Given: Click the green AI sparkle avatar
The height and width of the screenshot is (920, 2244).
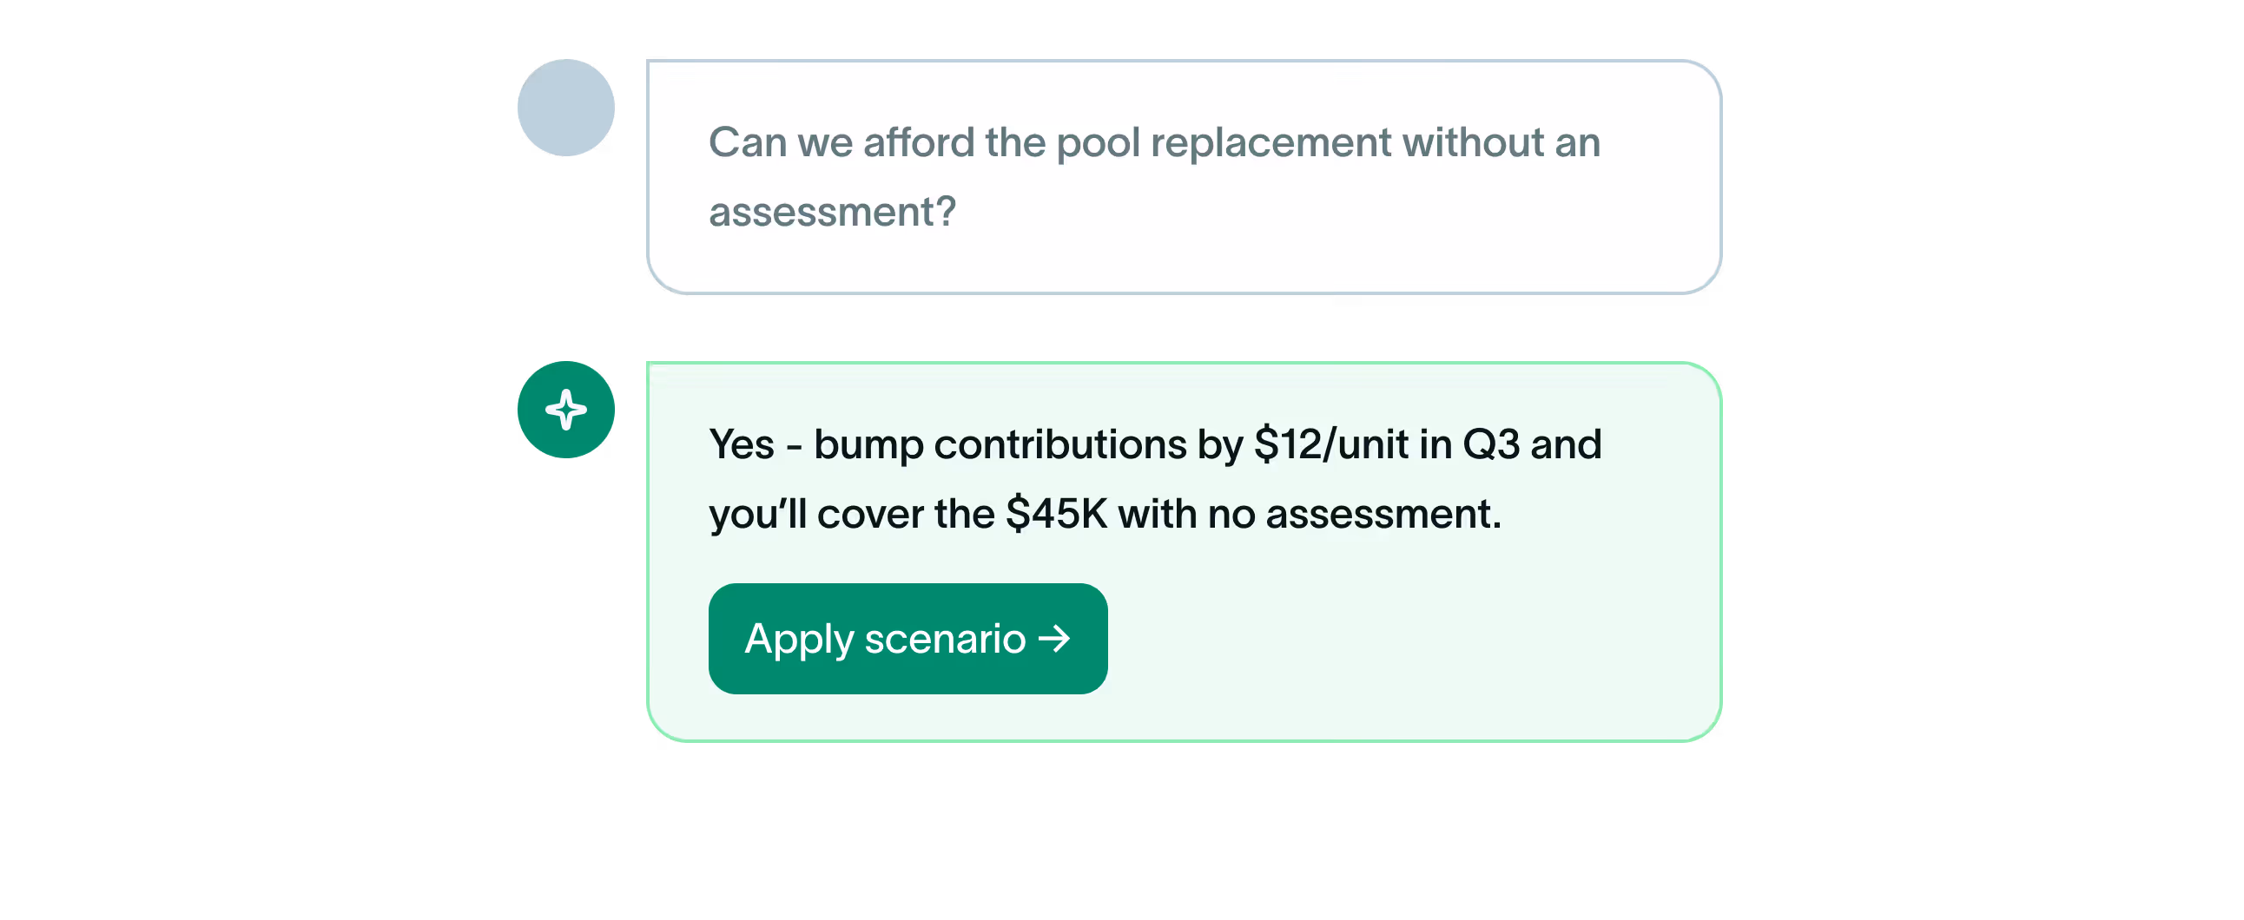Looking at the screenshot, I should 565,409.
